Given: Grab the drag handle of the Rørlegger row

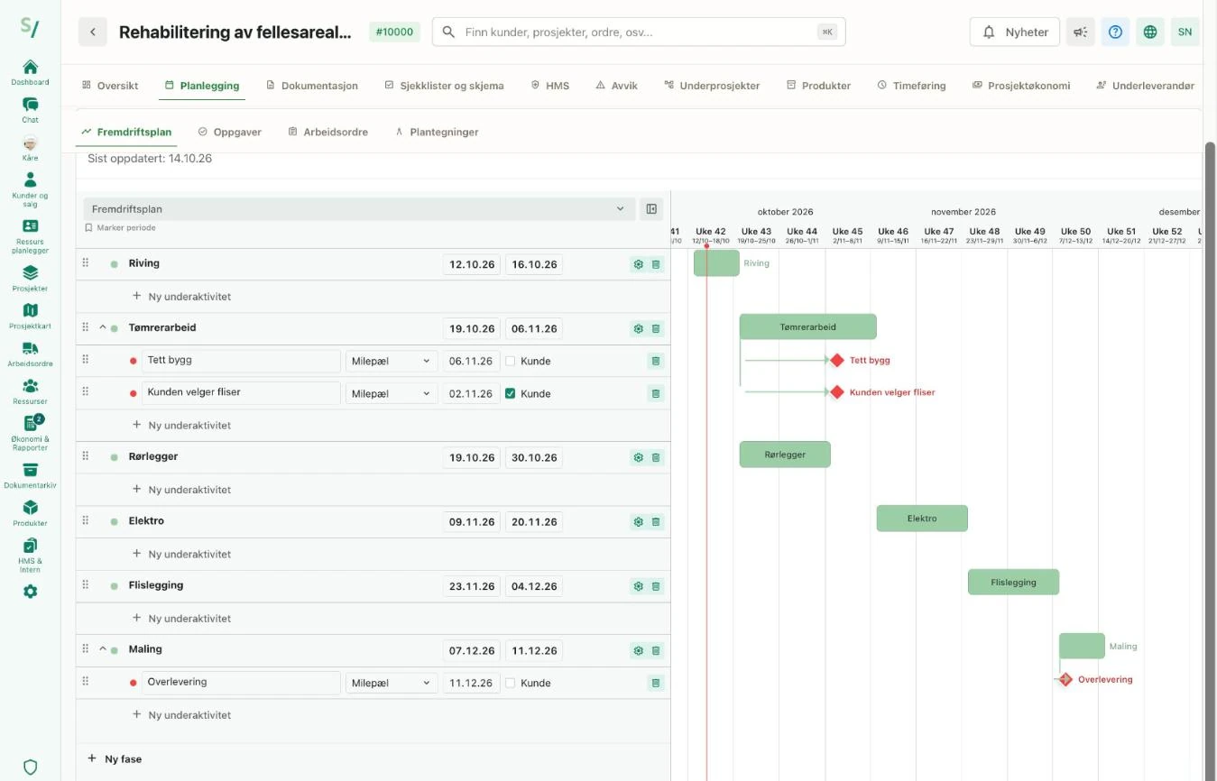Looking at the screenshot, I should click(86, 456).
